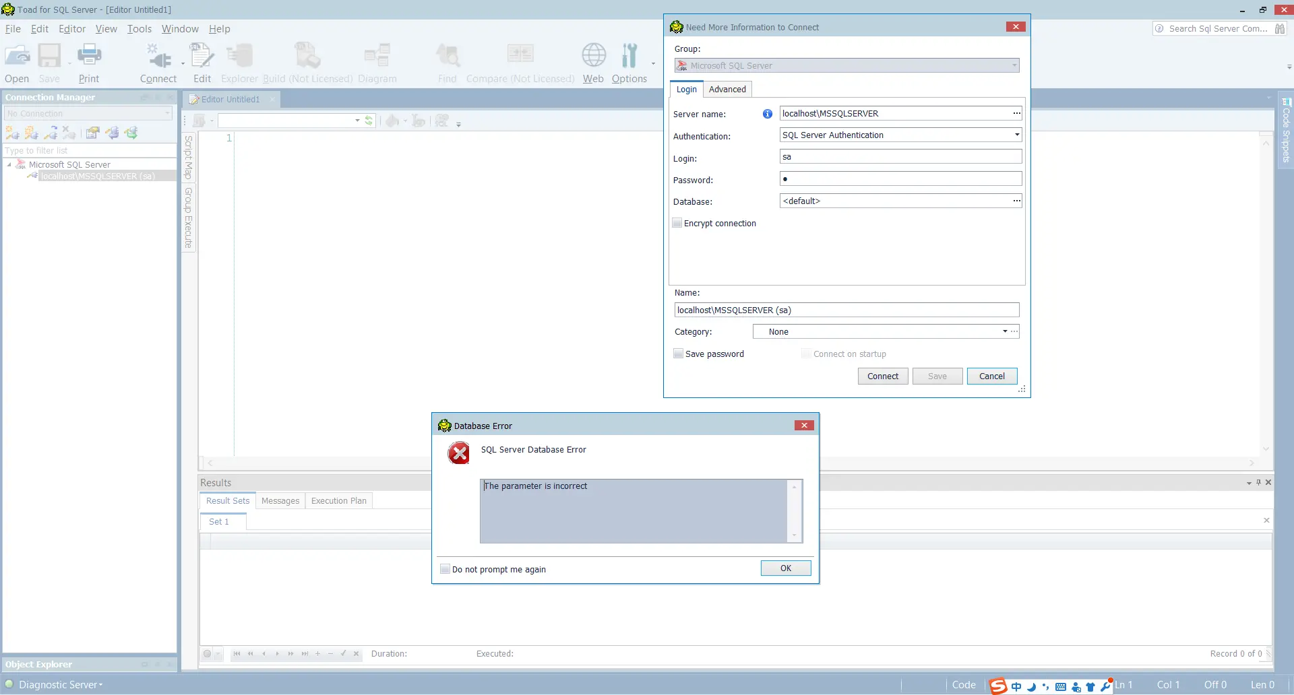This screenshot has height=695, width=1294.
Task: Switch to the Execution Plan tab
Action: pyautogui.click(x=339, y=500)
